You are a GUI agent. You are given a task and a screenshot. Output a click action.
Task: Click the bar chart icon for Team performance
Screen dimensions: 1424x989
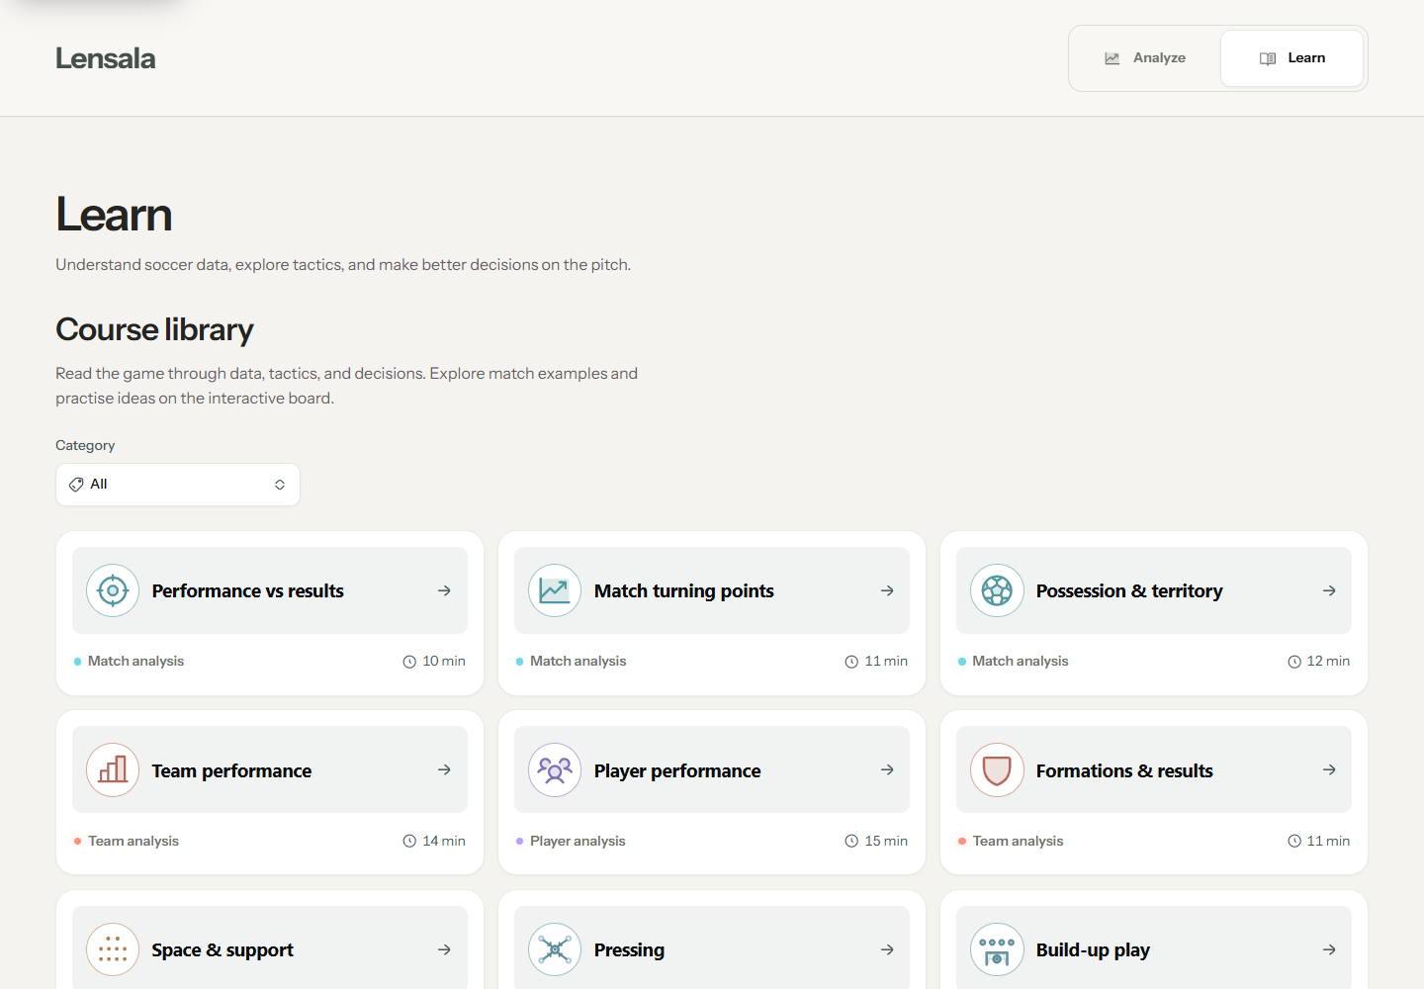113,769
